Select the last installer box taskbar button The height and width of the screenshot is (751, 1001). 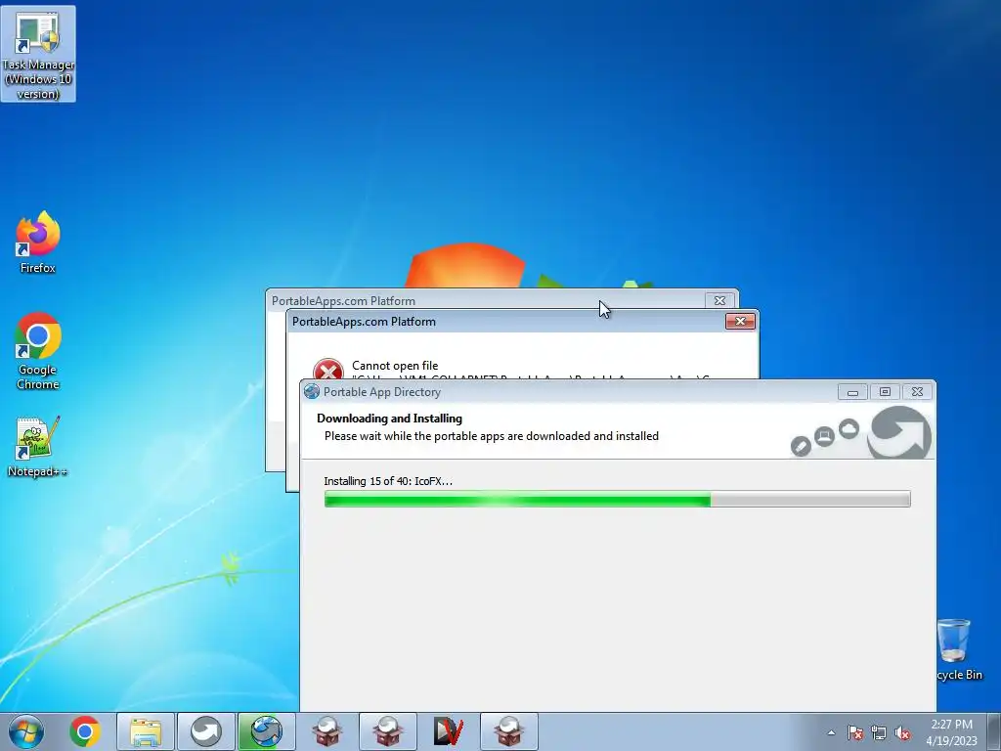(x=508, y=731)
